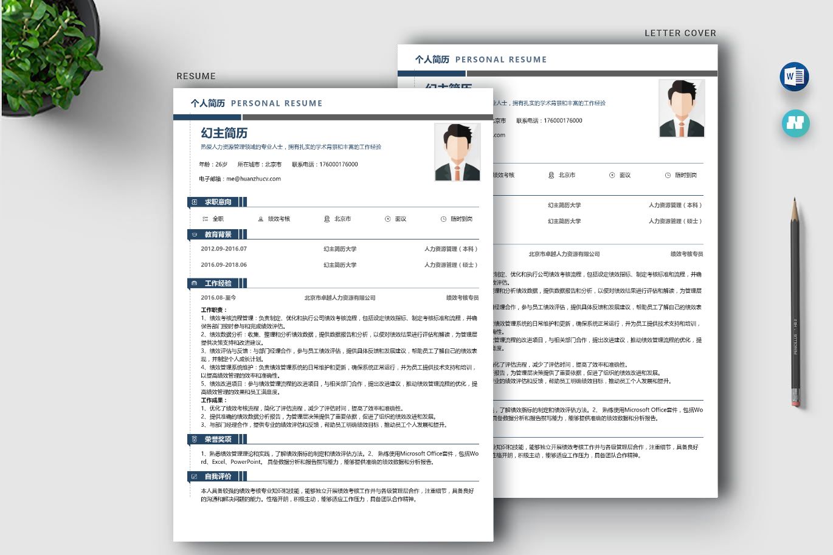Click the 2012.09-2016.07 education date
This screenshot has width=833, height=555.
pyautogui.click(x=224, y=249)
